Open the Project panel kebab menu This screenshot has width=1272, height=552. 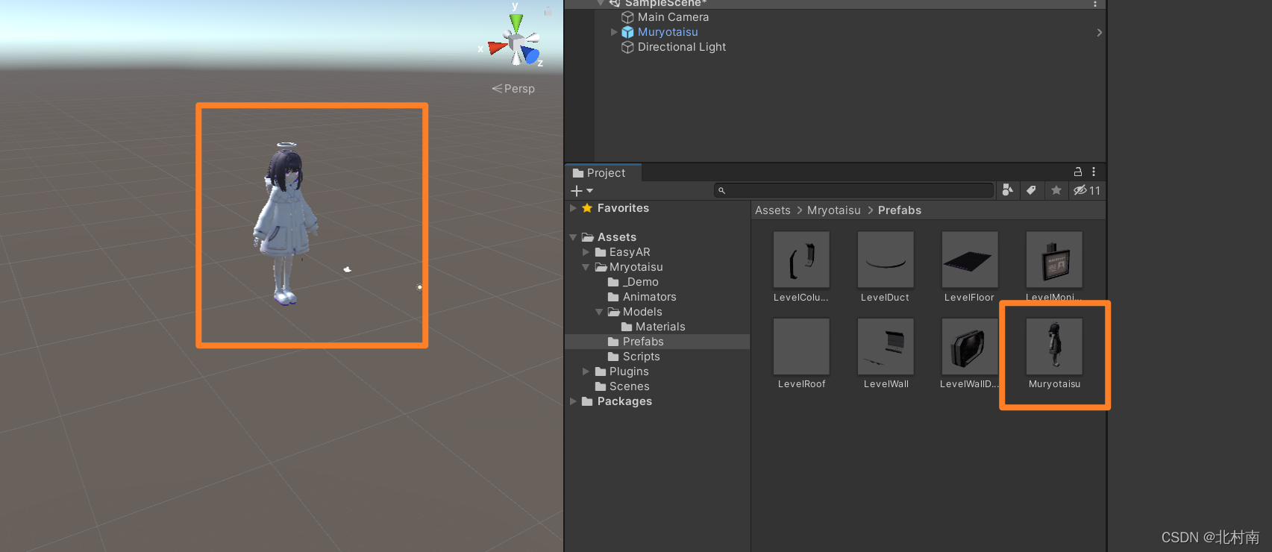point(1094,172)
